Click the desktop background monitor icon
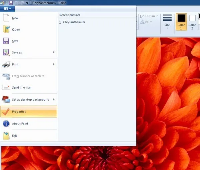200x170 pixels. point(6,99)
